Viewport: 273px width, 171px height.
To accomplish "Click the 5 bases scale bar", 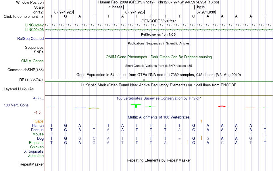I will coord(159,7).
